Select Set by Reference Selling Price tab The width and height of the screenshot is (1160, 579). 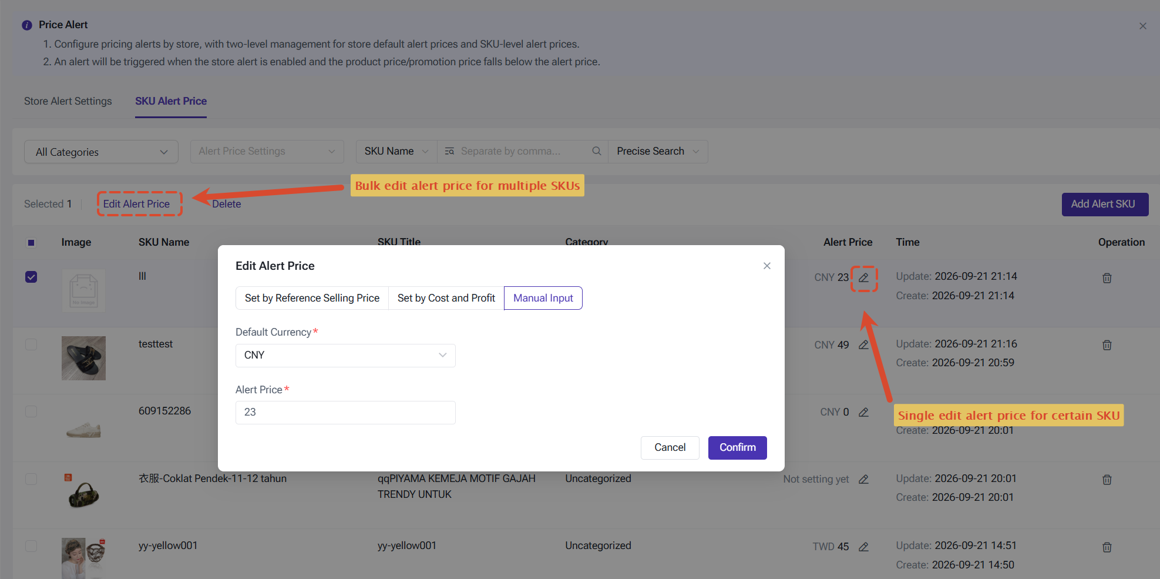coord(312,298)
